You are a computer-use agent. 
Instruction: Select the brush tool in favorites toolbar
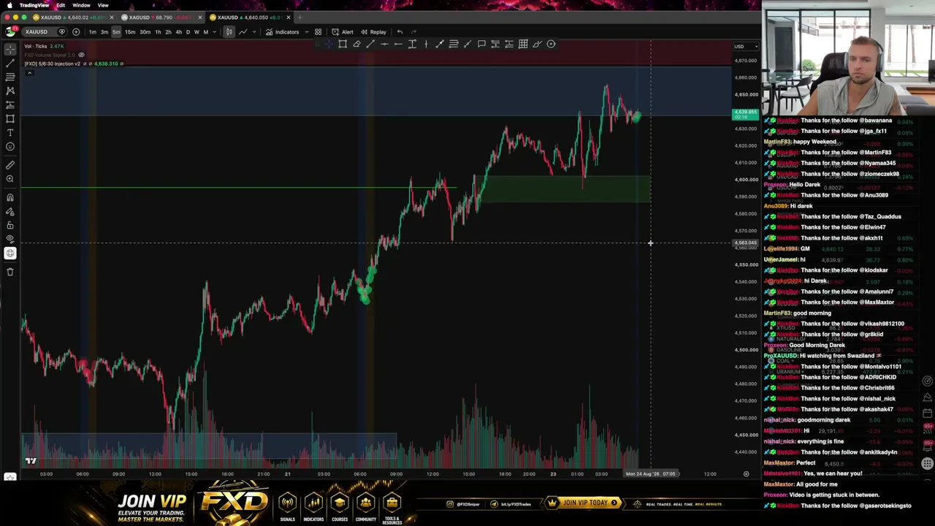(537, 45)
